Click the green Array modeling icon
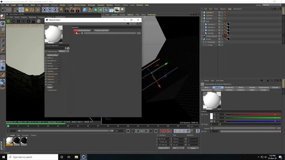 point(101,10)
